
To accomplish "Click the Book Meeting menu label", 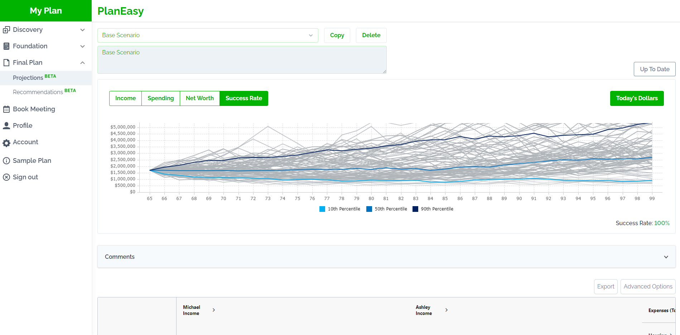I will (x=34, y=109).
